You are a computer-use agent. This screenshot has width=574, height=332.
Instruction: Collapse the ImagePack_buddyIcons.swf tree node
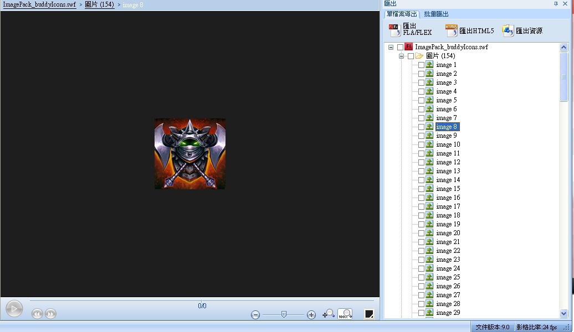[391, 47]
